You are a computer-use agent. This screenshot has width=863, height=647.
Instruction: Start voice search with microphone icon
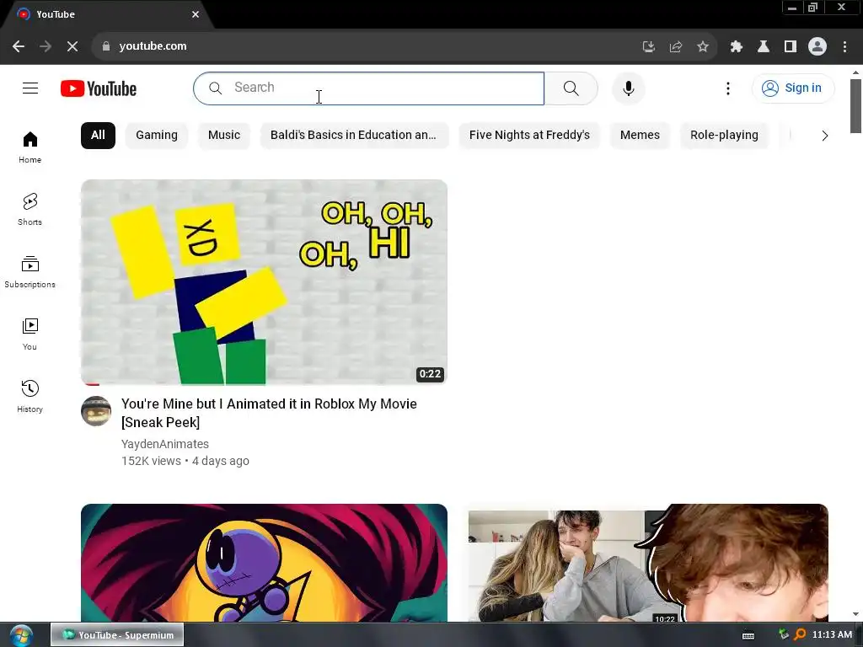pyautogui.click(x=628, y=88)
